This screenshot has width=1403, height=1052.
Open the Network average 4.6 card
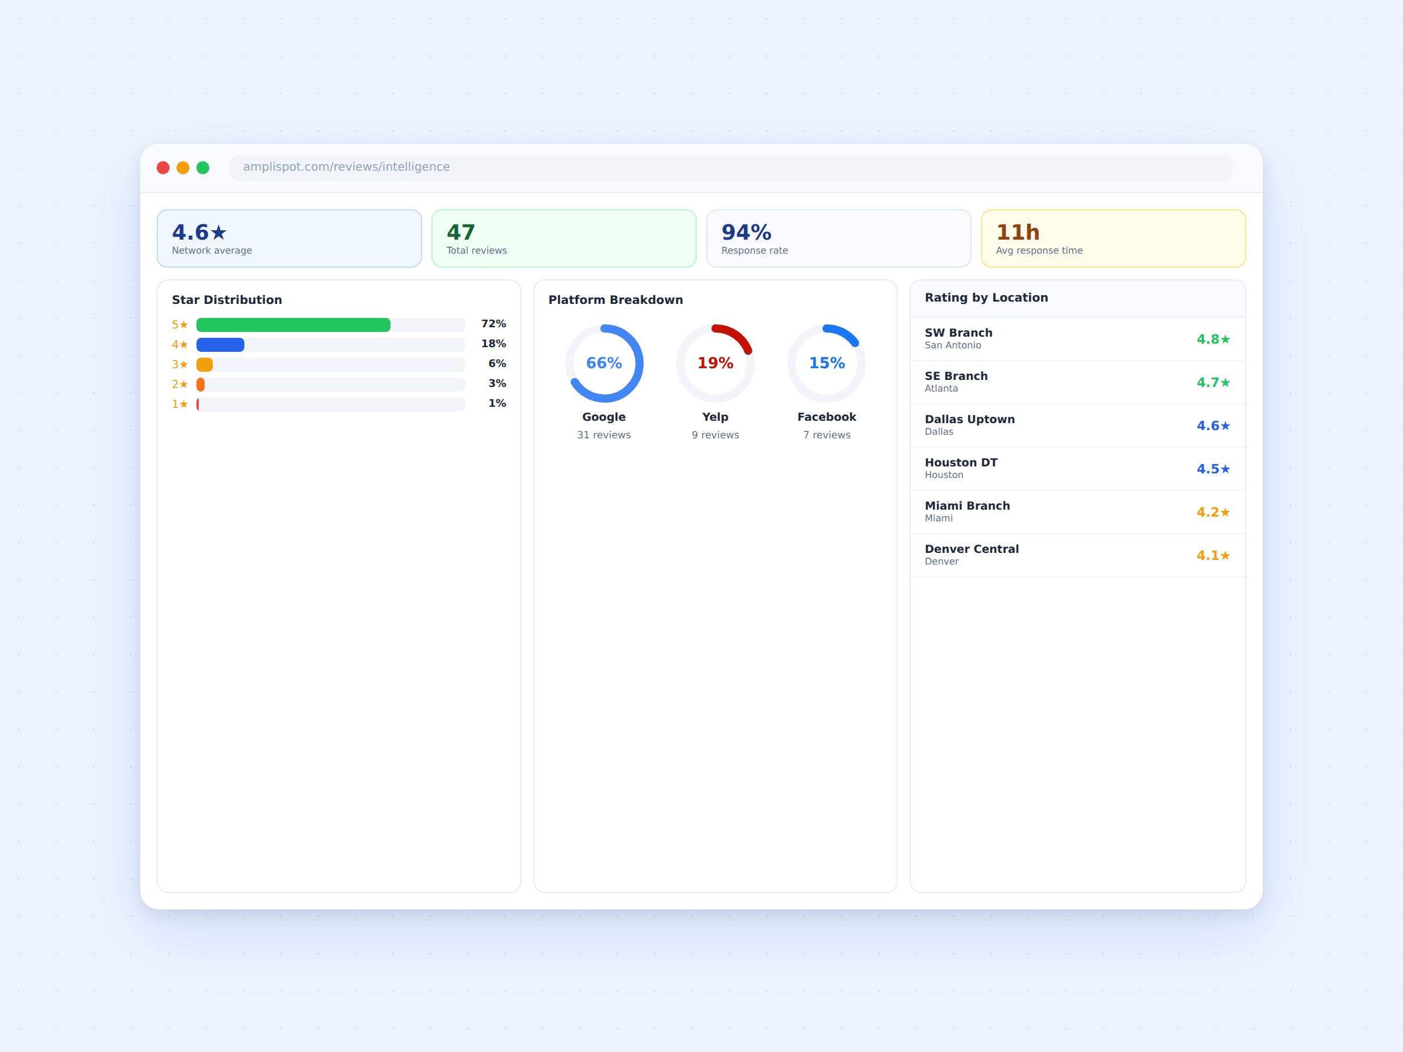point(289,238)
